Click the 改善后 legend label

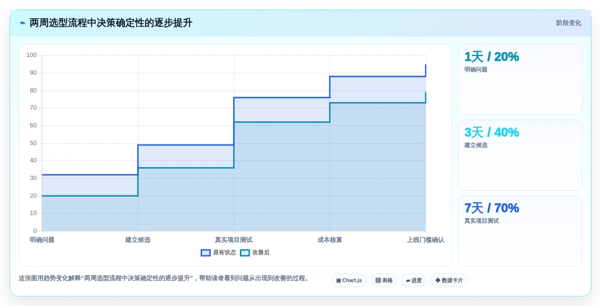click(x=261, y=253)
